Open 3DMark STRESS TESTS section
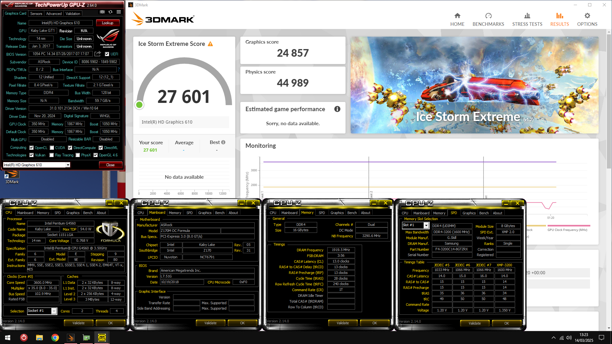Screen dimensions: 612x344 pos(527,19)
